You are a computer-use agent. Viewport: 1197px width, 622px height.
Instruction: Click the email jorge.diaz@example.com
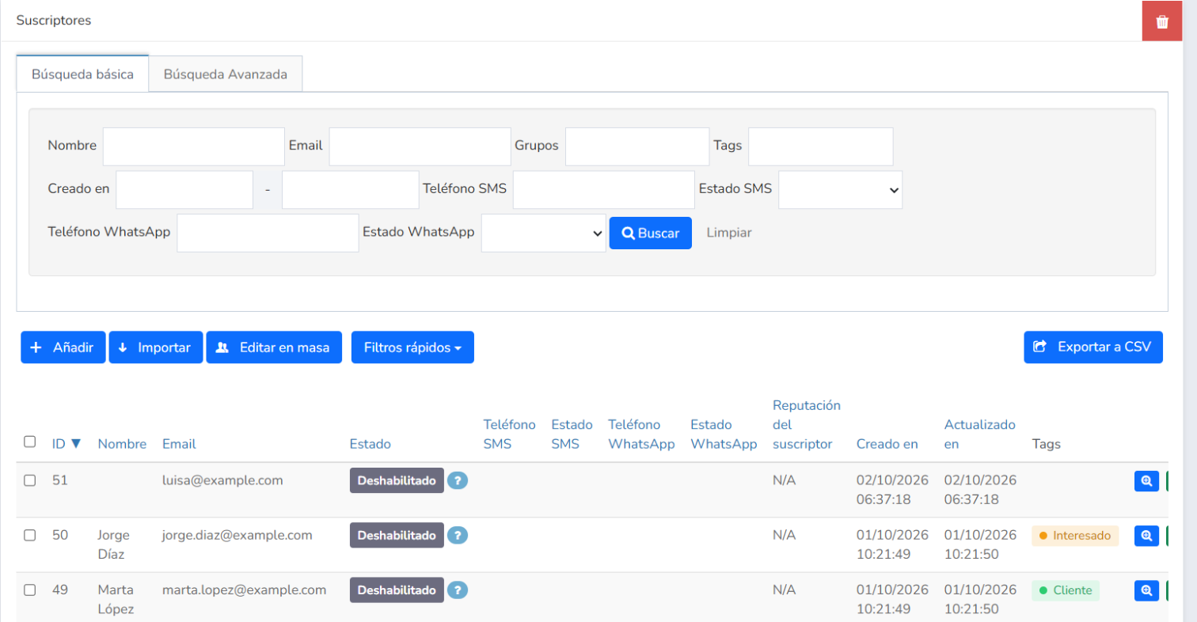click(237, 535)
